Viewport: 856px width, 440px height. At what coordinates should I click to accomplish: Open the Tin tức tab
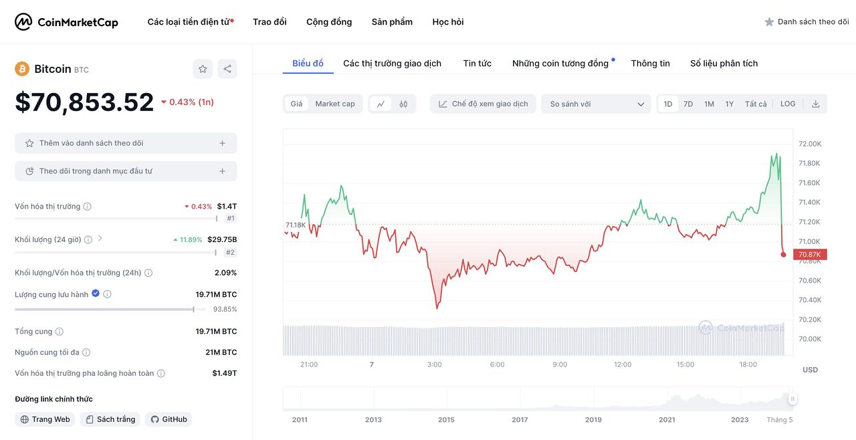tap(477, 64)
